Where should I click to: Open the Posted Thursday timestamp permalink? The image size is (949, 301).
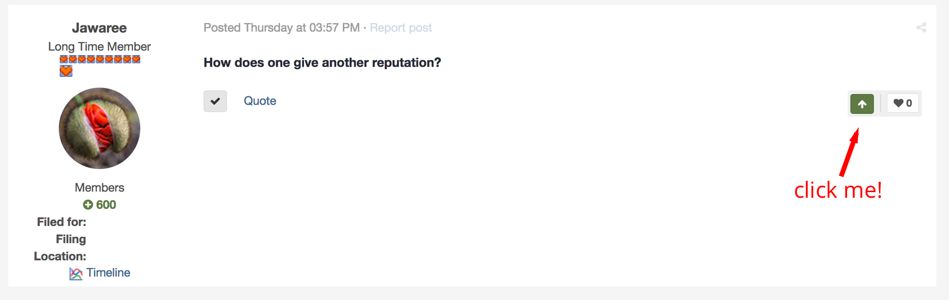pos(282,28)
